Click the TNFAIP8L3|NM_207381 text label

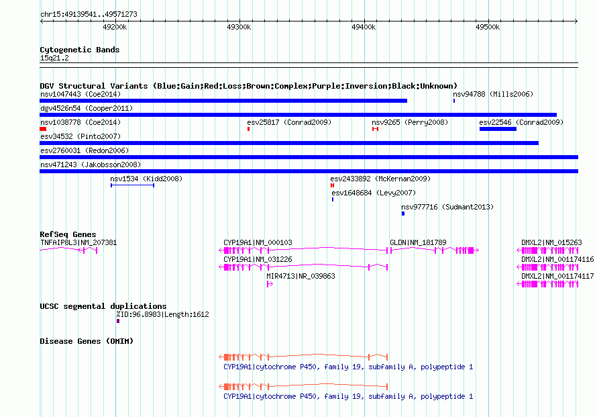(78, 242)
